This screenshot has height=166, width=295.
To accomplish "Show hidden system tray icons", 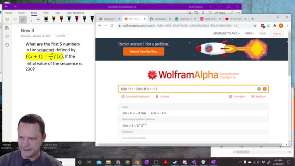I will [x=240, y=162].
